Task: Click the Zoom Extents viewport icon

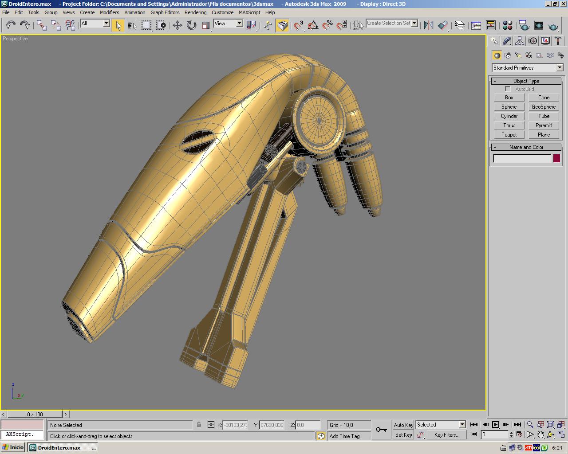Action: pos(551,425)
